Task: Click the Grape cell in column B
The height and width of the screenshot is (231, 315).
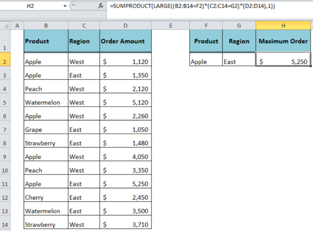Action: click(x=46, y=130)
